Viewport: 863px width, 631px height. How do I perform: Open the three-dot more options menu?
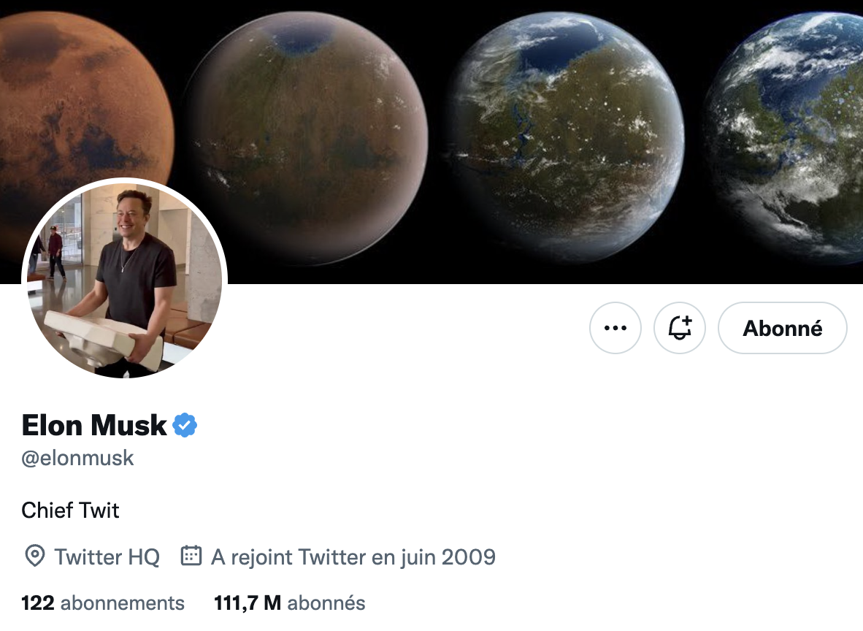pos(615,328)
